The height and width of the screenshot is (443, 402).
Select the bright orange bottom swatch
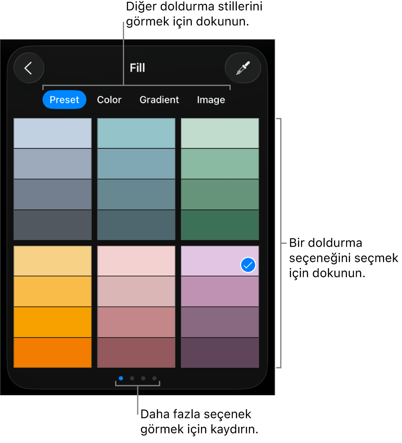52,352
